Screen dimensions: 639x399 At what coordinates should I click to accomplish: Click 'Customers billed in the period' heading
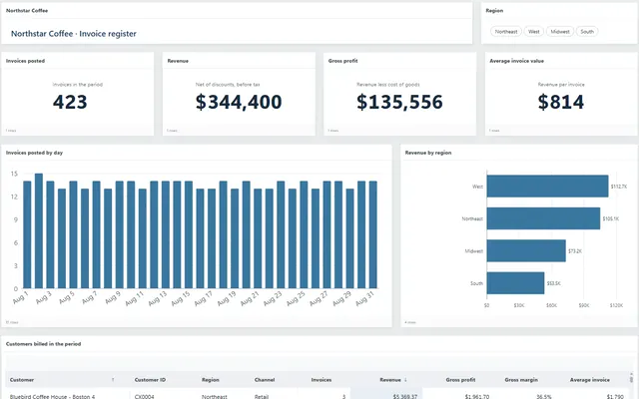(x=43, y=344)
